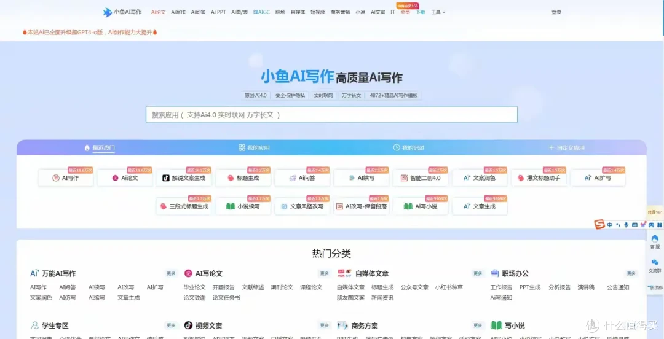664x339 pixels.
Task: Click the Sogou game controller icon
Action: click(x=651, y=225)
